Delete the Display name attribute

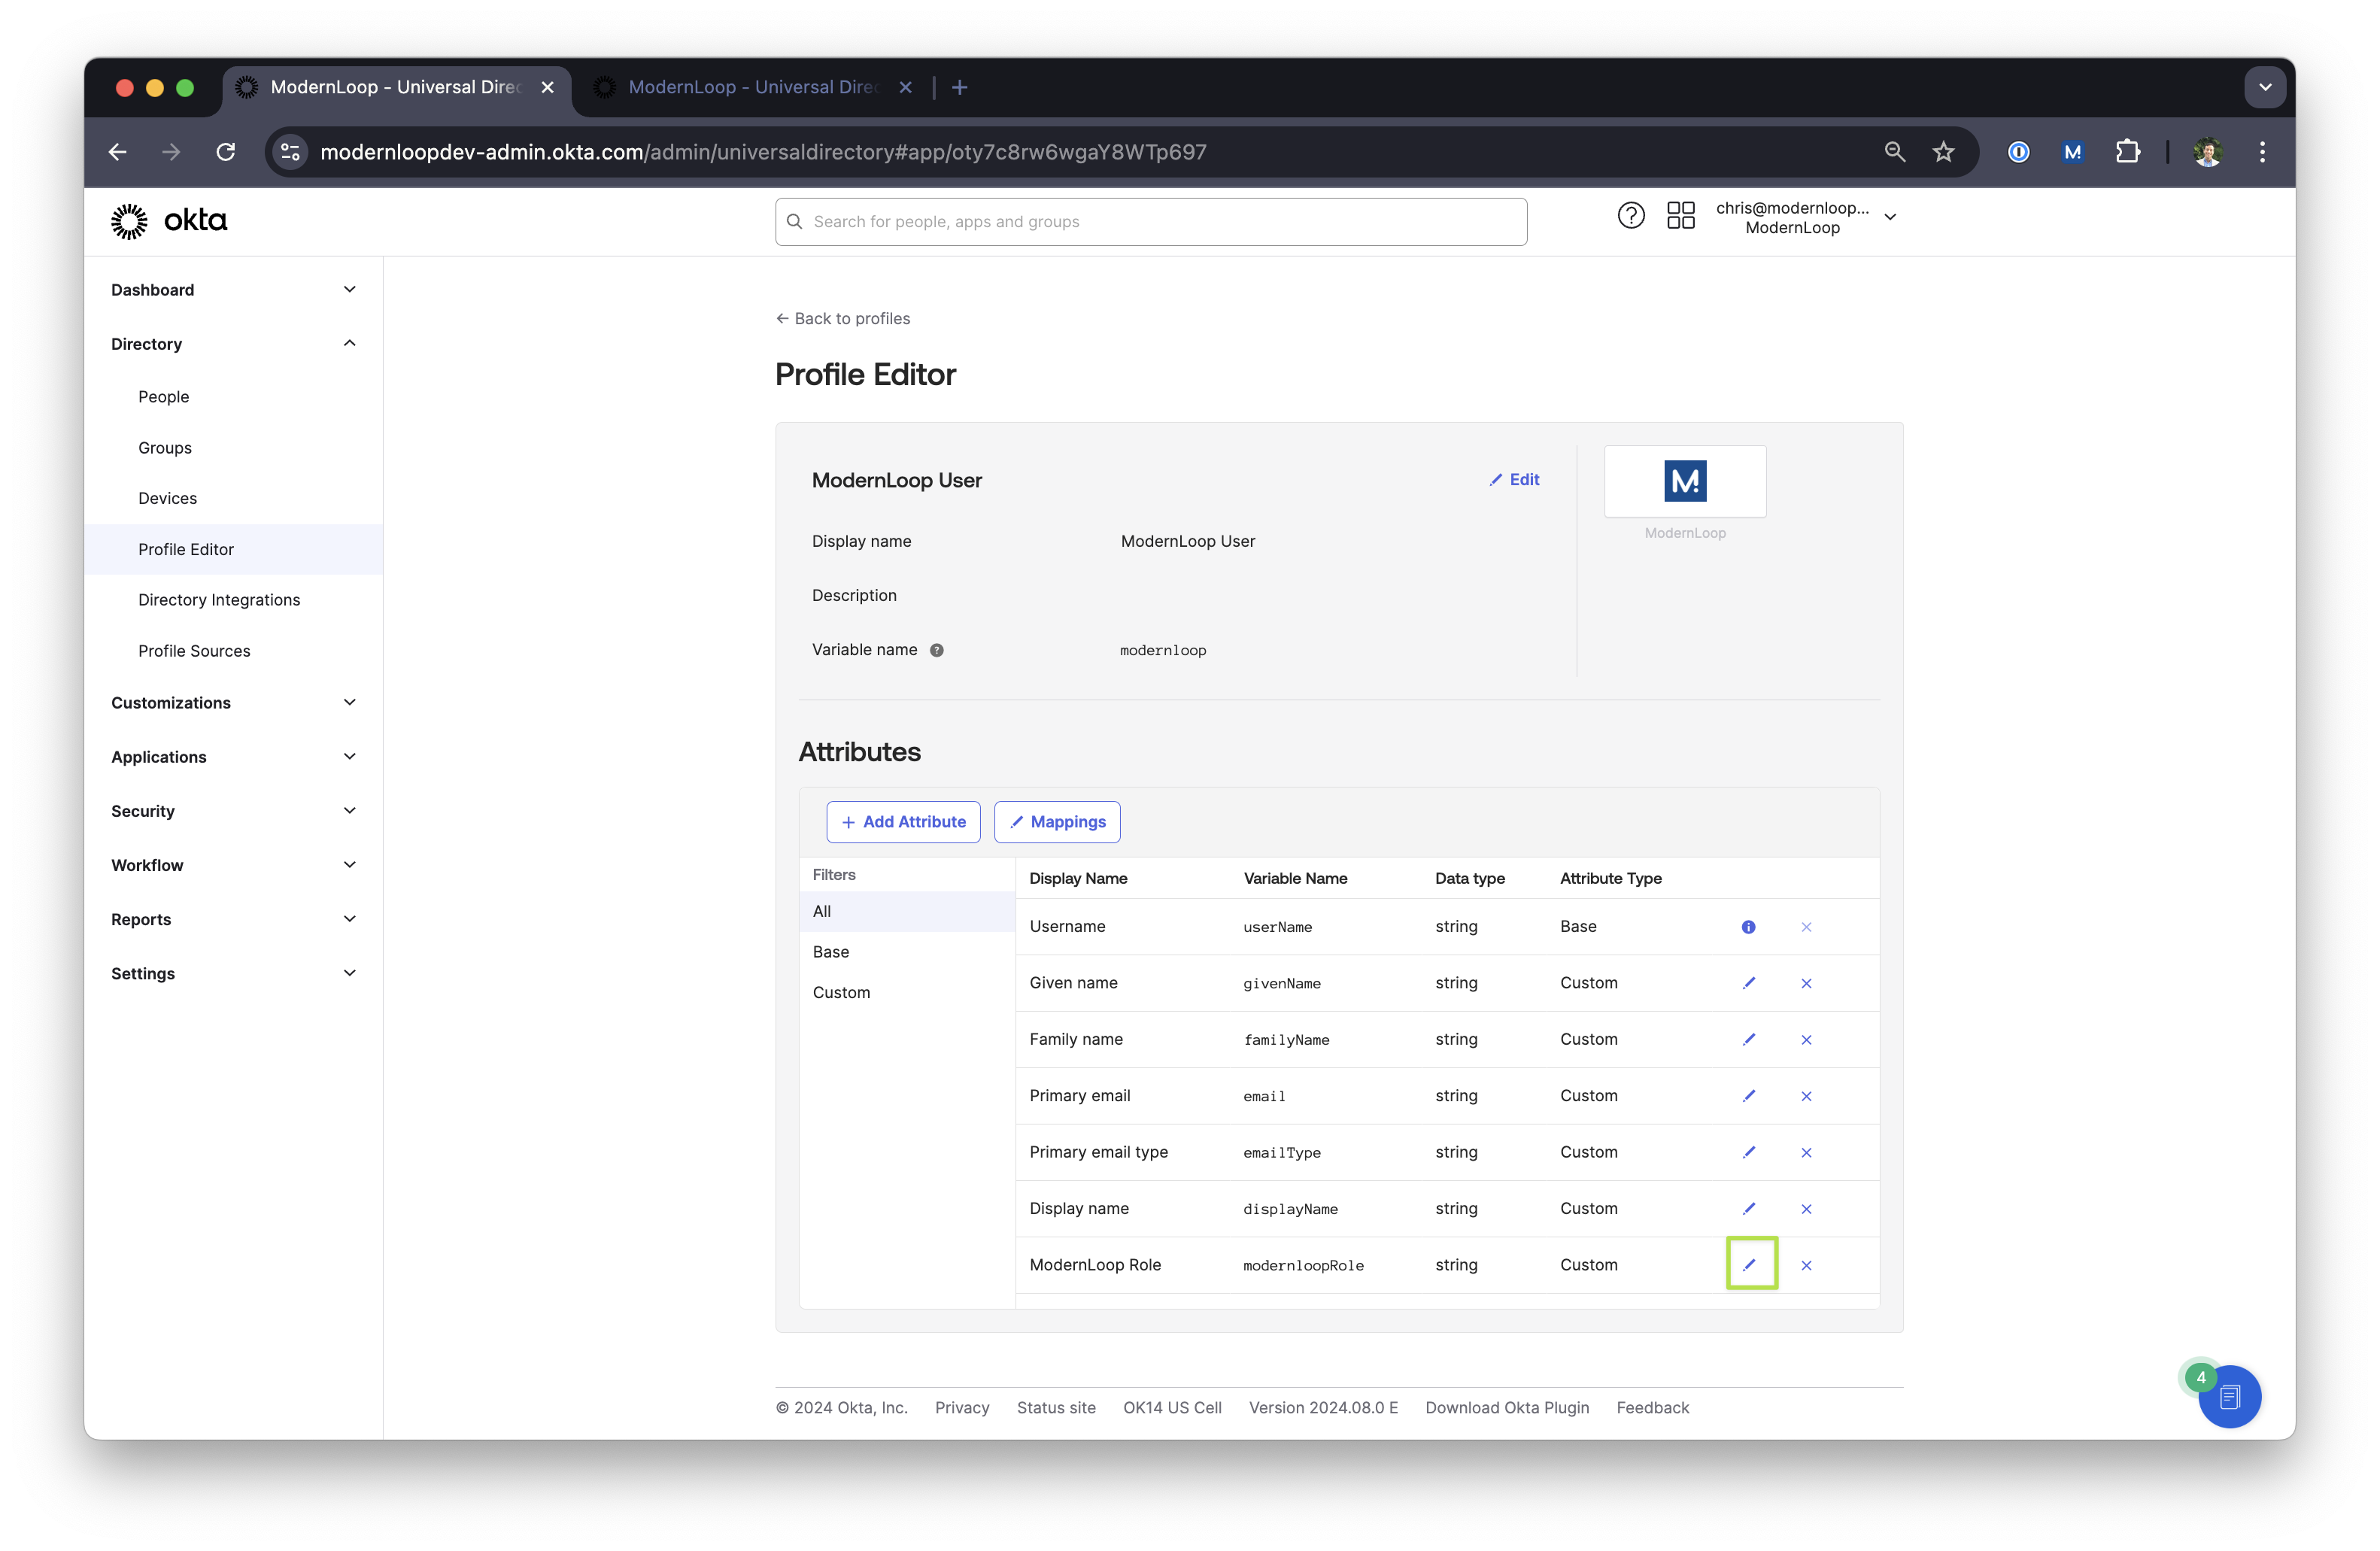1806,1209
